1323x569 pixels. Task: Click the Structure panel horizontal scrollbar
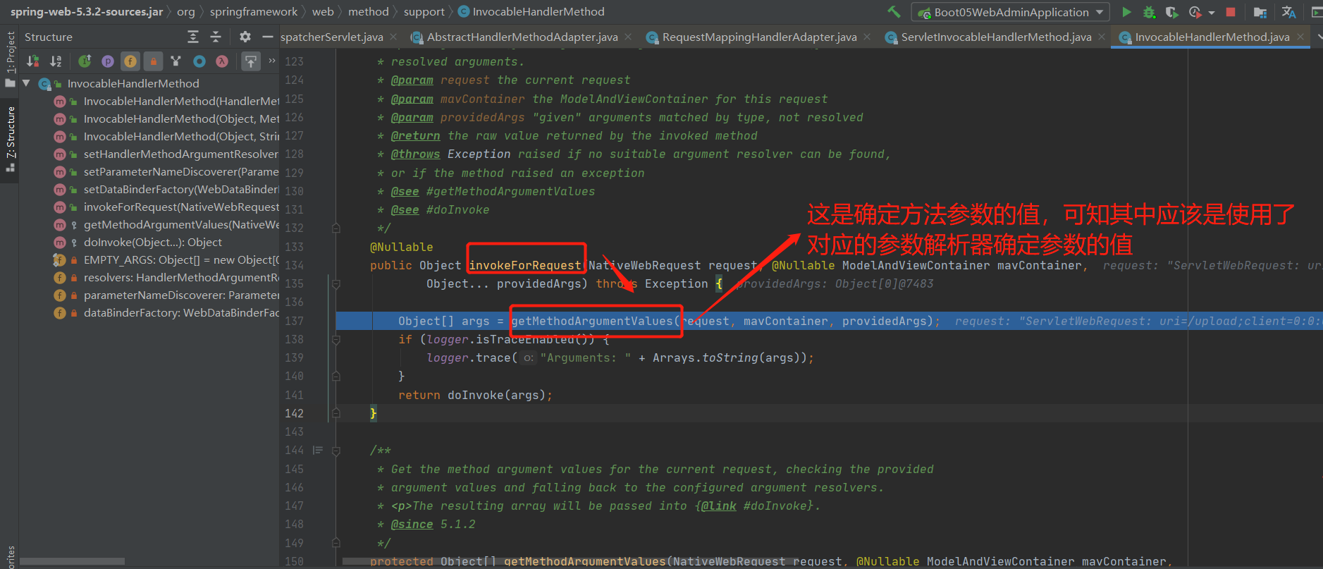point(73,561)
